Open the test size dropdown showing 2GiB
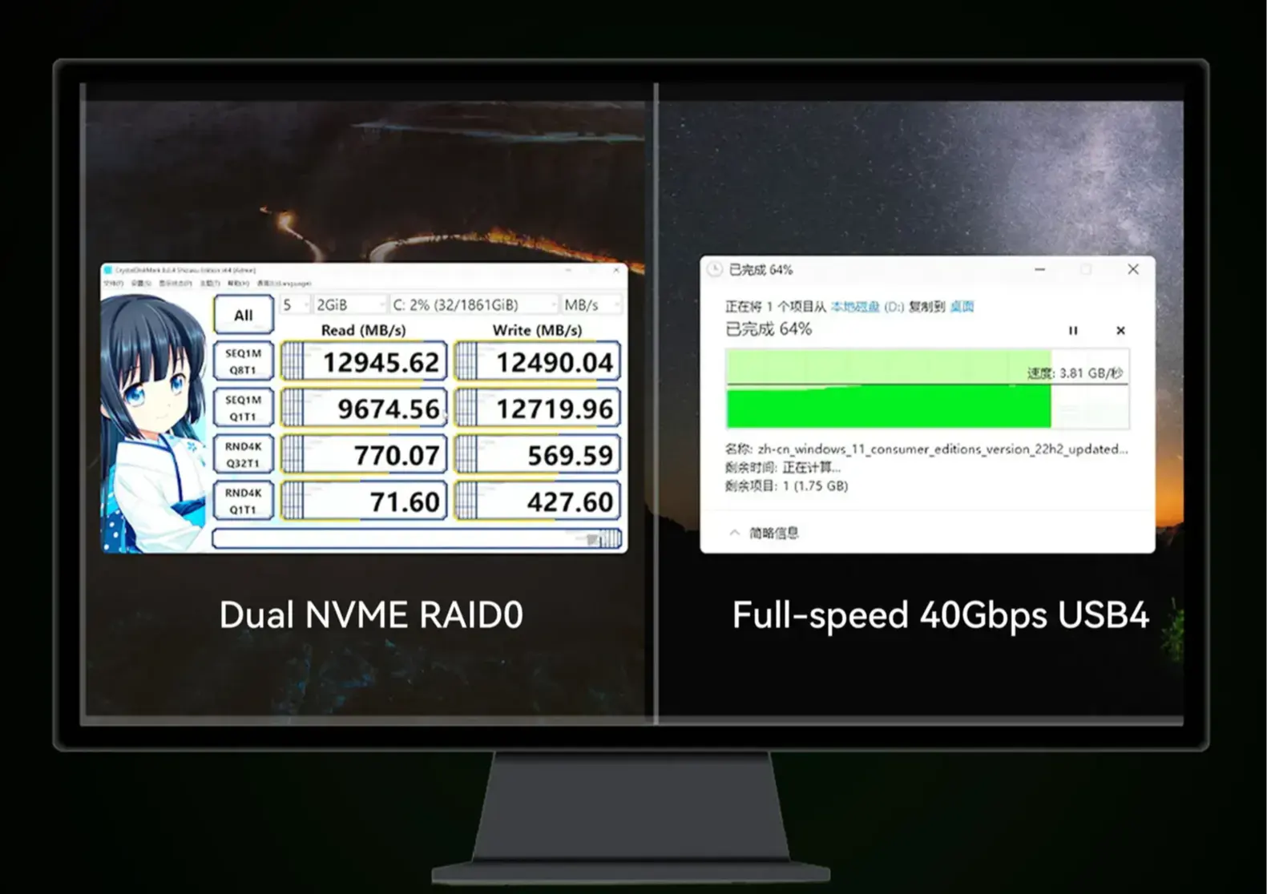 (x=349, y=304)
